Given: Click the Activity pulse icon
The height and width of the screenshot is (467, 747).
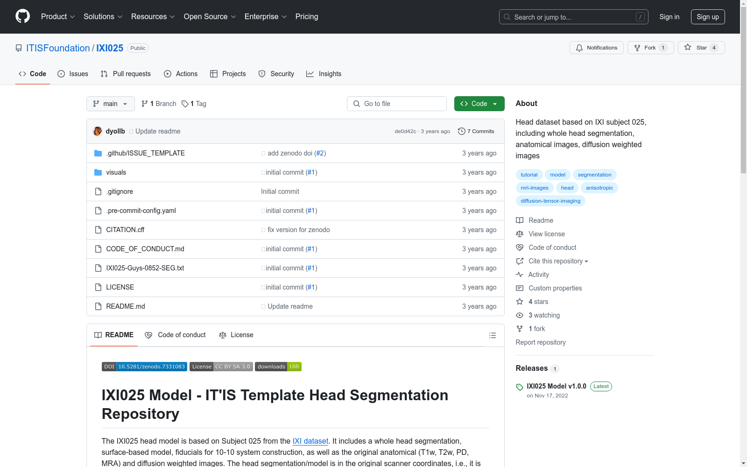Looking at the screenshot, I should (x=520, y=275).
